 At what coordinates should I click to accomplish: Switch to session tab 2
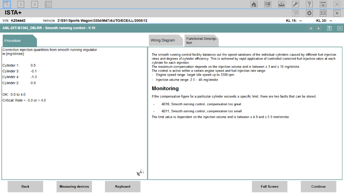(x=21, y=4)
